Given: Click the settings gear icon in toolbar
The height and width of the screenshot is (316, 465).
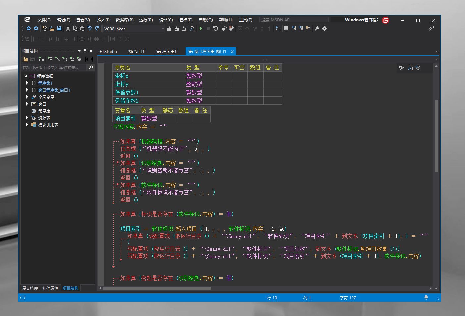Looking at the screenshot, I should [x=324, y=29].
